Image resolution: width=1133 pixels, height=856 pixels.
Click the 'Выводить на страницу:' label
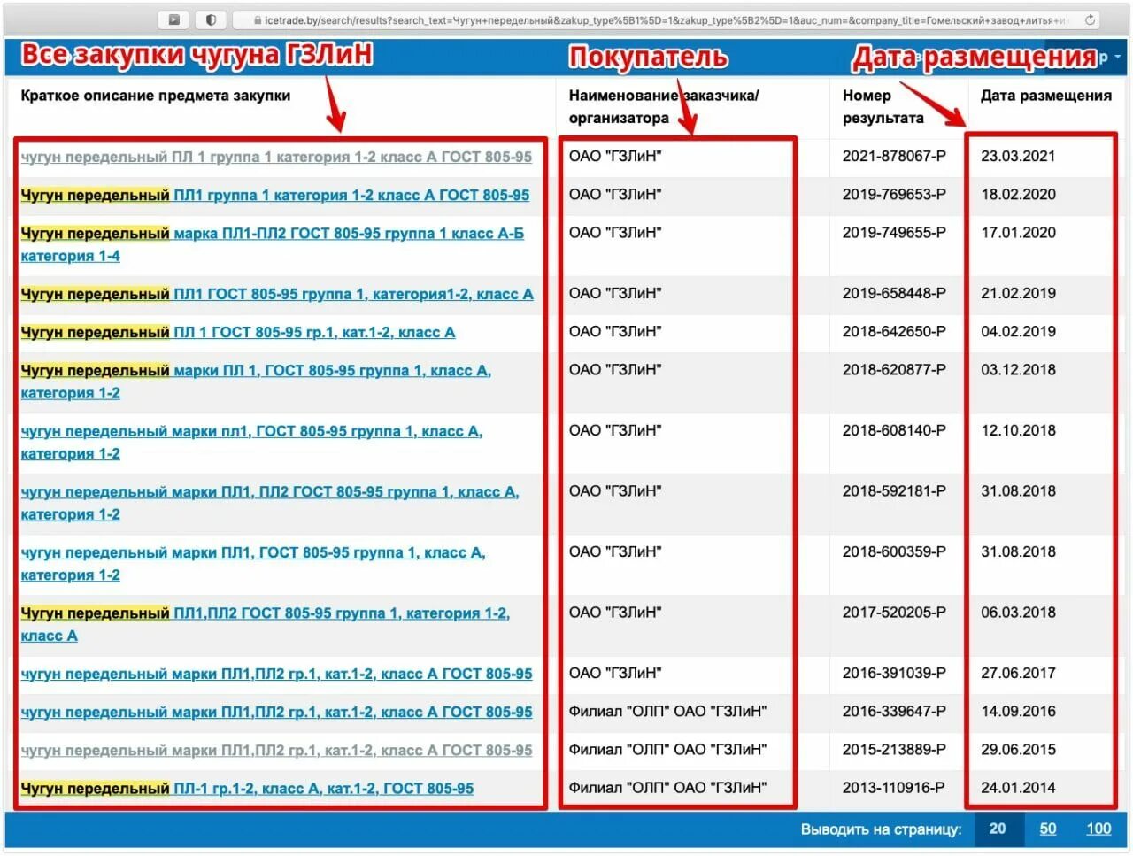point(881,829)
